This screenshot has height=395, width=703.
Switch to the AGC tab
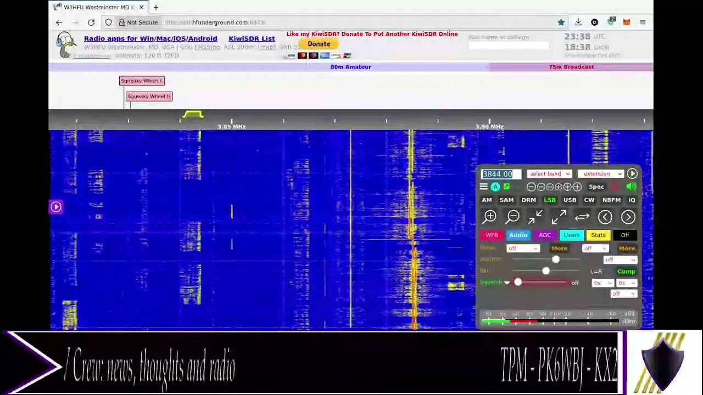[x=545, y=235]
